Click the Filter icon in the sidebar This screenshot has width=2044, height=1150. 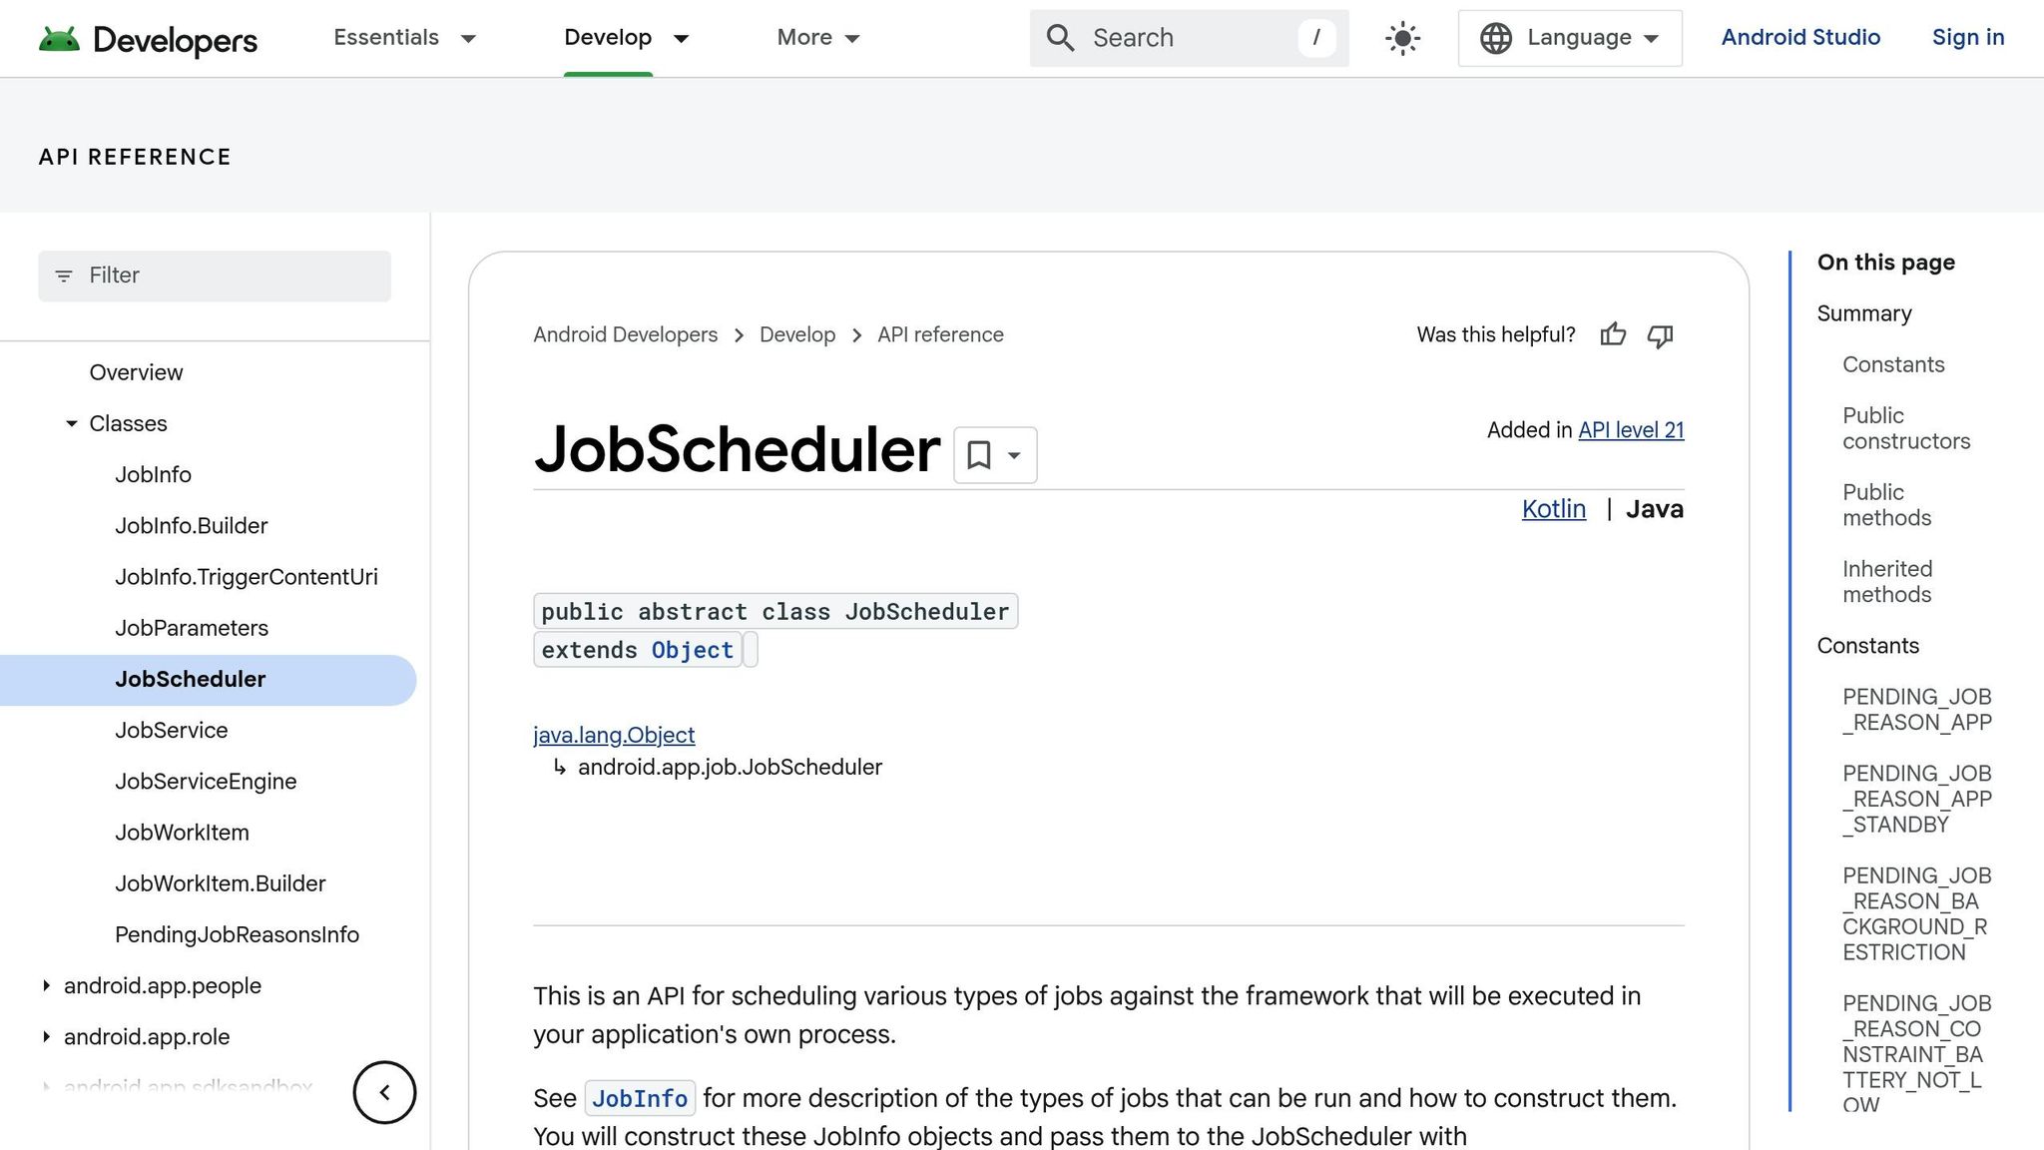tap(65, 276)
